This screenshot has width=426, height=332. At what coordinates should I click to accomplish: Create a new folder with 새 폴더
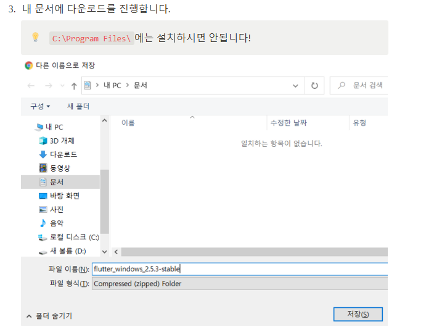click(x=78, y=106)
